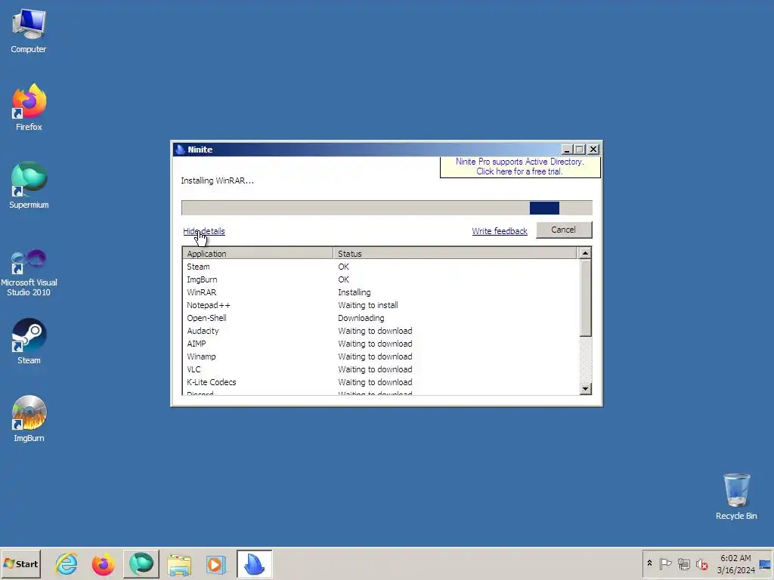The image size is (774, 580).
Task: Select the Audacity row
Action: 379,331
